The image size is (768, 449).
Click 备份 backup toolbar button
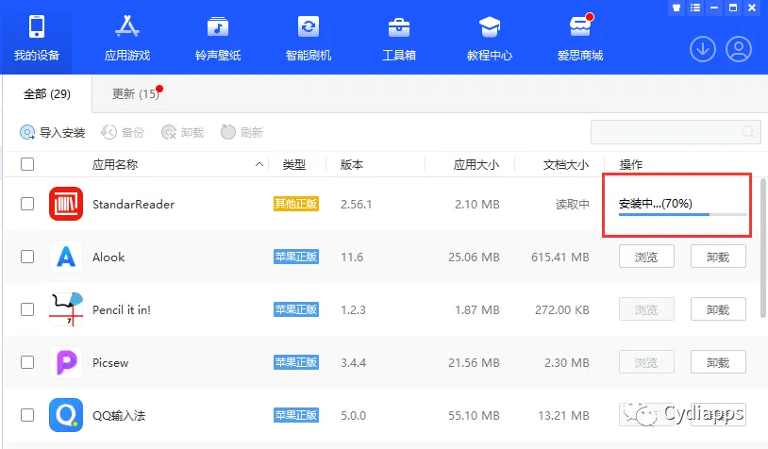click(123, 132)
